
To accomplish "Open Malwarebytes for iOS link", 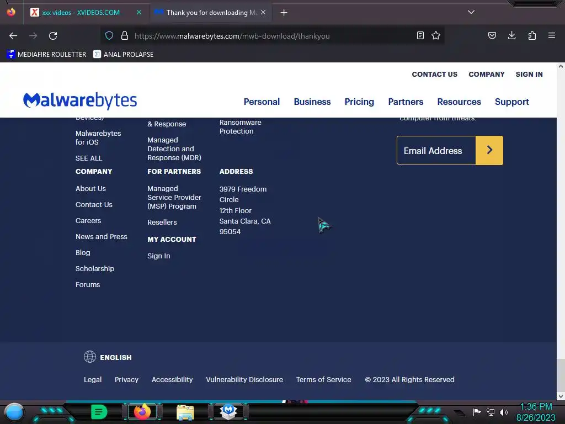I will coord(98,137).
